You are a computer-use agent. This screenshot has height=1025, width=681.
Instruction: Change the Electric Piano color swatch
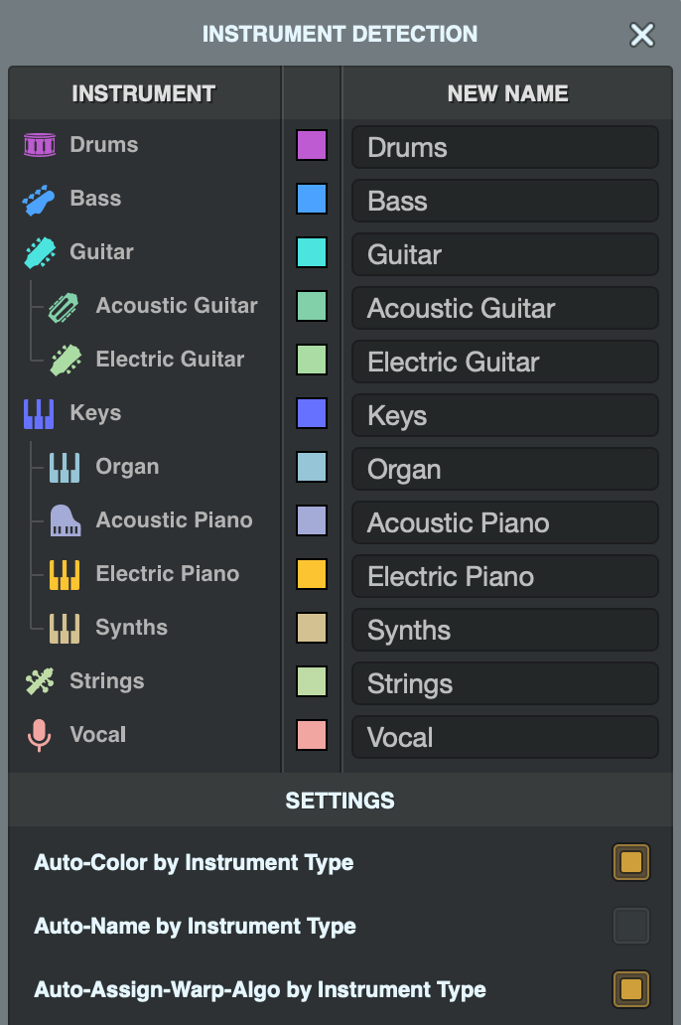coord(311,575)
